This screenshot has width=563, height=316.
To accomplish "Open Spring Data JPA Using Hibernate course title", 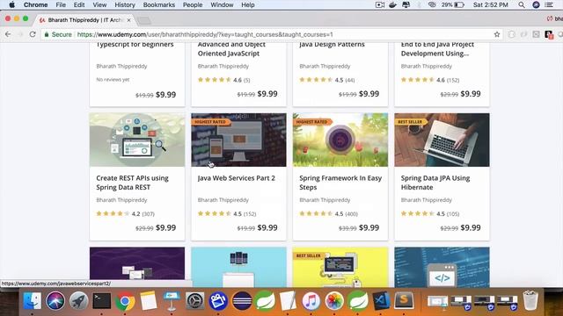I will [x=435, y=183].
